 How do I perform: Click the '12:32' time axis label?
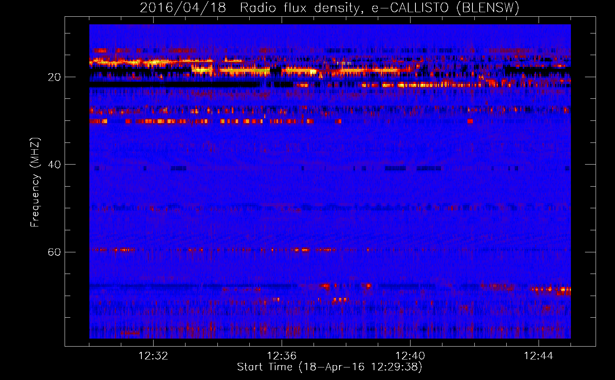[x=153, y=356]
